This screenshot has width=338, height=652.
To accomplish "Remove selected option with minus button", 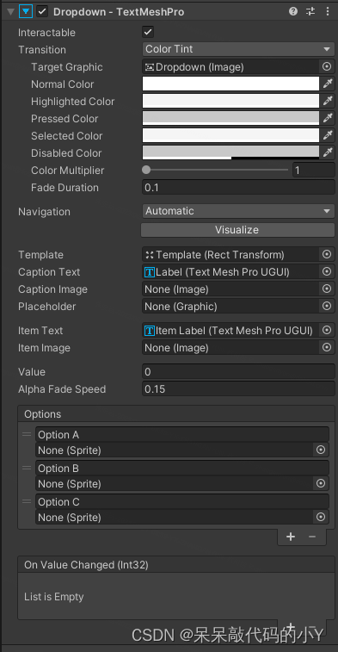I will coord(312,537).
